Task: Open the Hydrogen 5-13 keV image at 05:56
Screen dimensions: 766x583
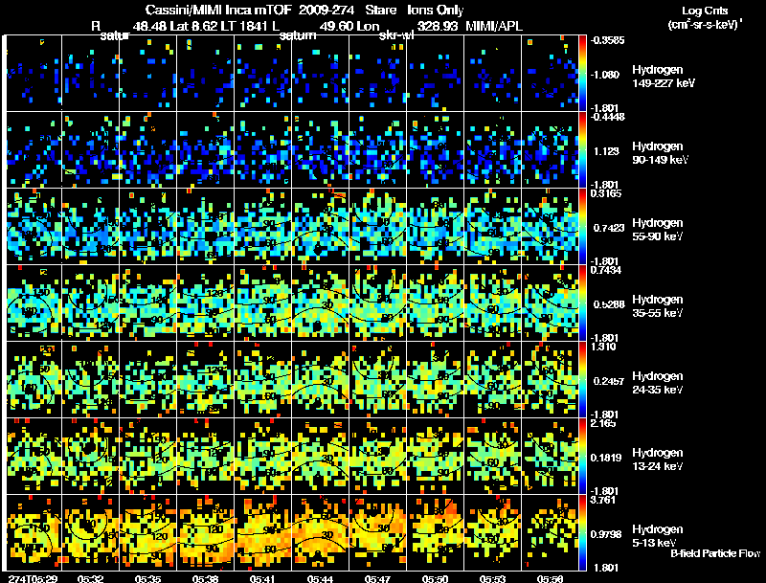Action: click(x=550, y=532)
